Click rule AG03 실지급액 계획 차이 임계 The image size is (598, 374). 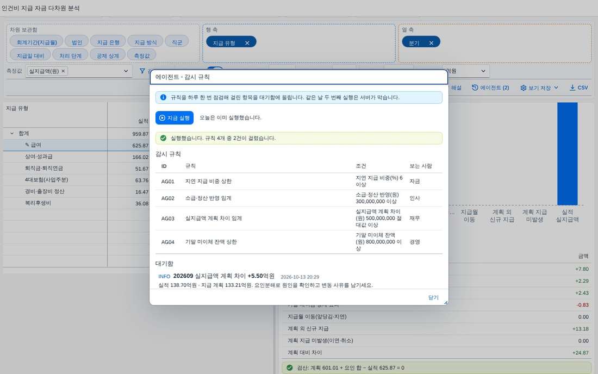pyautogui.click(x=299, y=219)
